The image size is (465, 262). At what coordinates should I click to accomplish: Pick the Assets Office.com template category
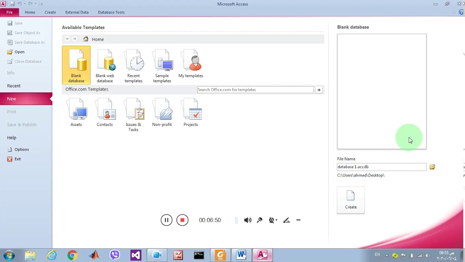[76, 112]
